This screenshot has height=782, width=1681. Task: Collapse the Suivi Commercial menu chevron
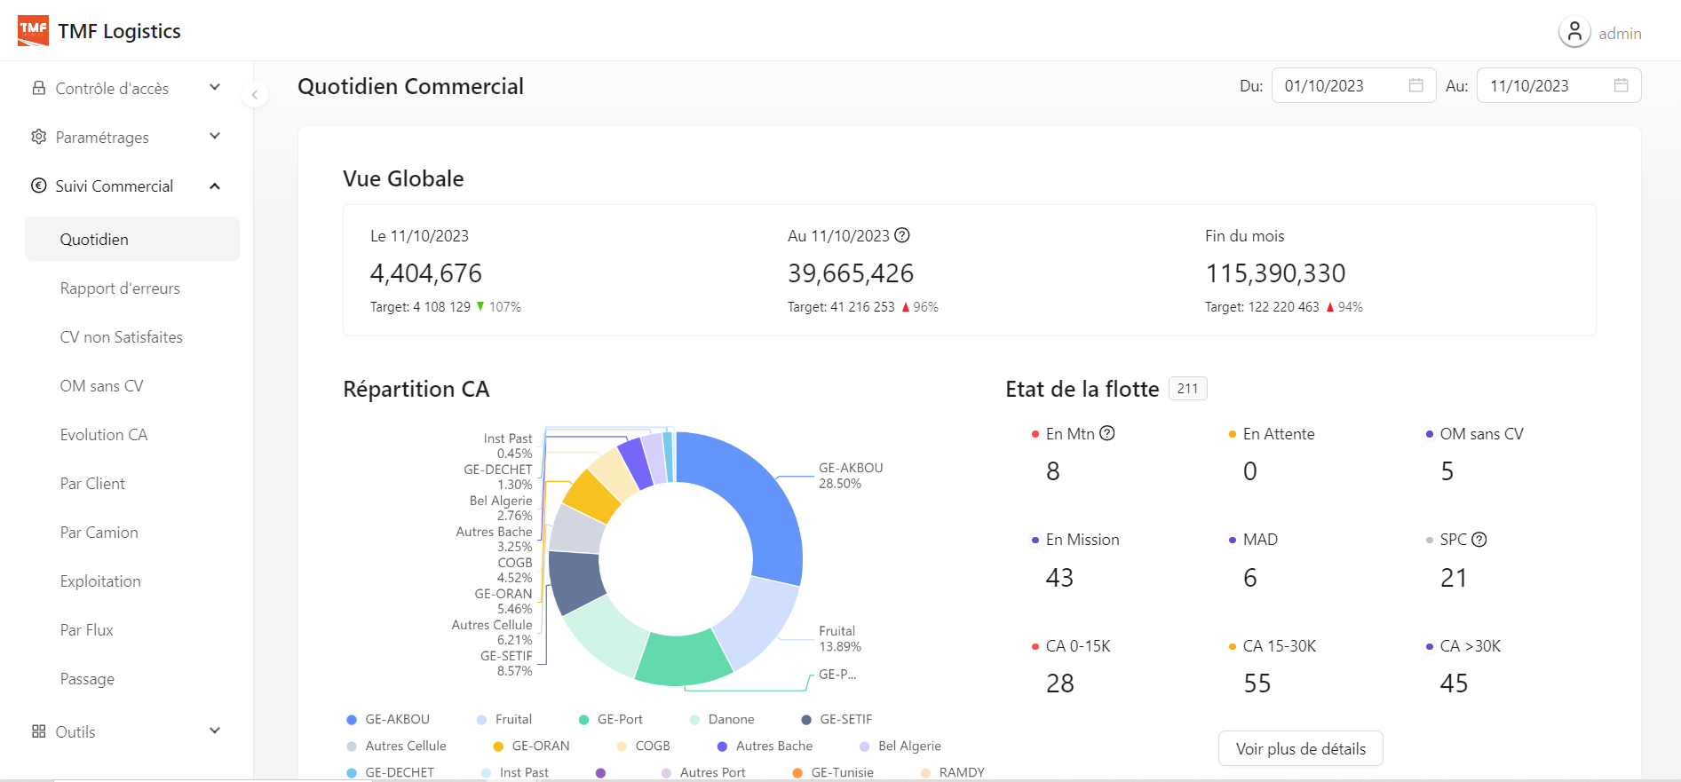(x=215, y=186)
